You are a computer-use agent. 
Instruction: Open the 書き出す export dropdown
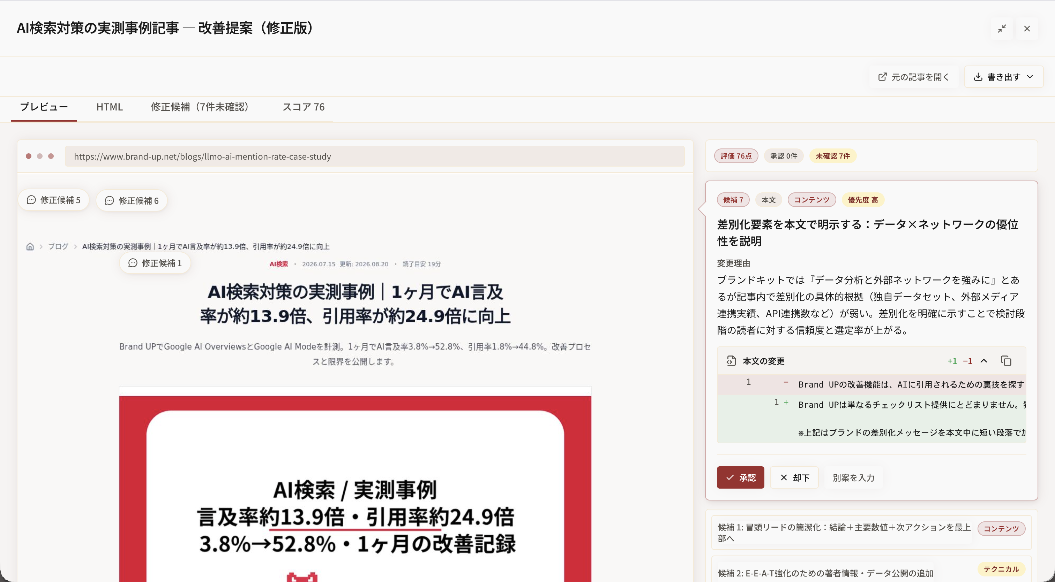pyautogui.click(x=1003, y=77)
